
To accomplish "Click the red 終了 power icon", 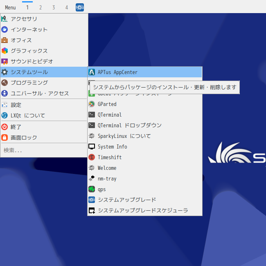I will click(x=5, y=127).
